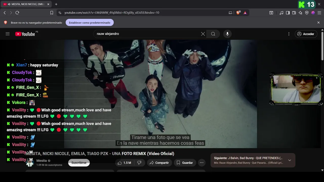Click the video player frame

[x=160, y=94]
